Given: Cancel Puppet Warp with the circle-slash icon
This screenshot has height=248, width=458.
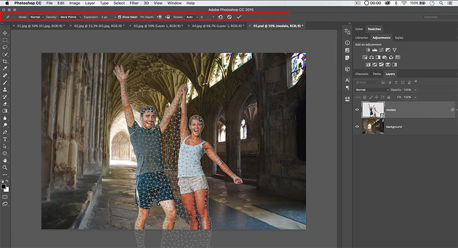Looking at the screenshot, I should click(230, 17).
